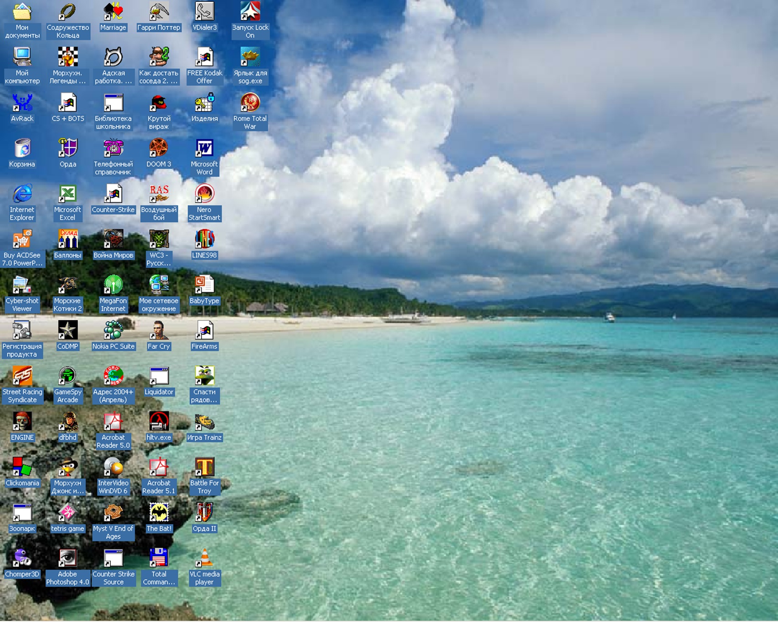
Task: Open Как достать соседа 2 shortcut
Action: [x=159, y=57]
